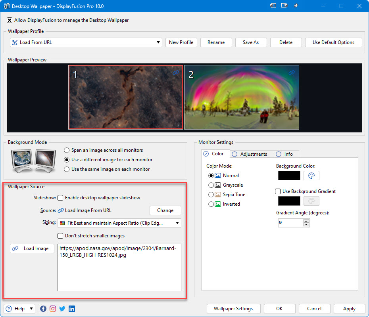Click the Background Color palette picker icon
Viewport: 369px width, 317px height.
pyautogui.click(x=311, y=176)
